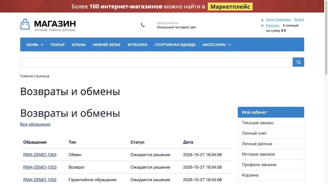Click the Обращение column header

point(35,142)
